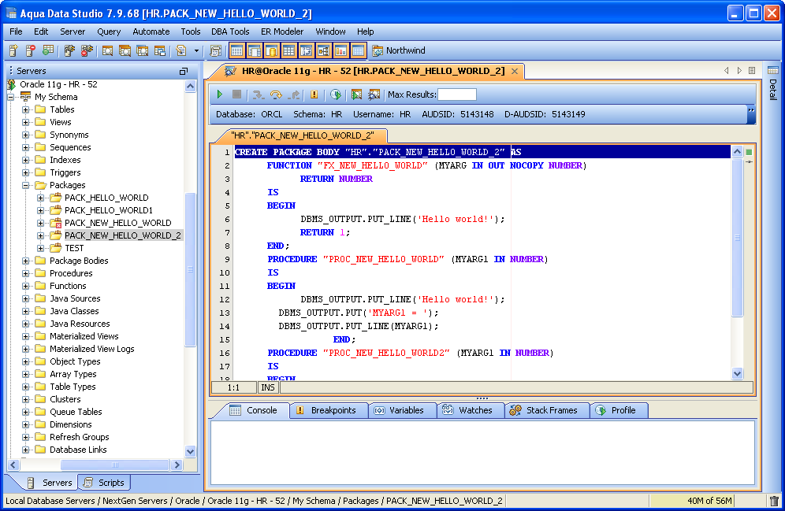Image resolution: width=785 pixels, height=511 pixels.
Task: Click the bar chart icon in highlighted toolbar group
Action: (x=340, y=51)
